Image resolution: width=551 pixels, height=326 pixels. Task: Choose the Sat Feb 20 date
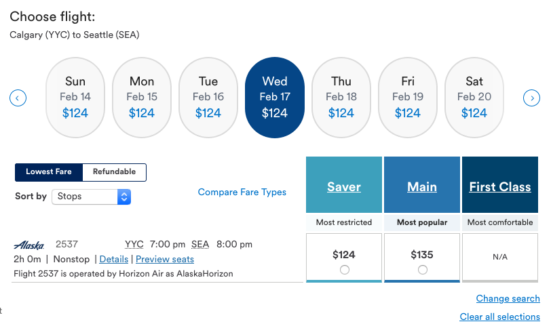click(474, 98)
